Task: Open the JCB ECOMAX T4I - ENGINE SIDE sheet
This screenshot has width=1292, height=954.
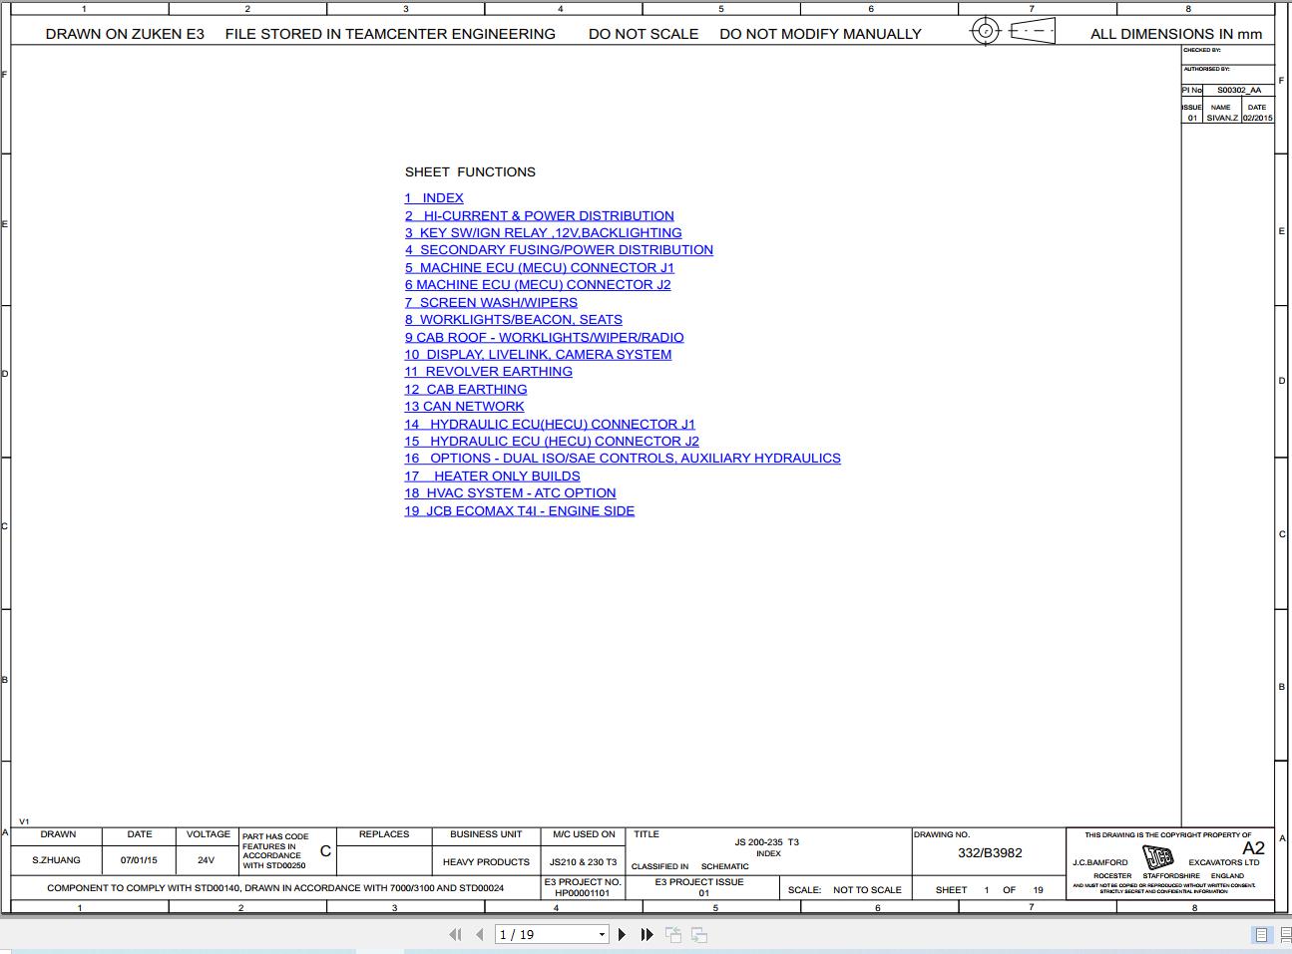Action: [x=519, y=510]
